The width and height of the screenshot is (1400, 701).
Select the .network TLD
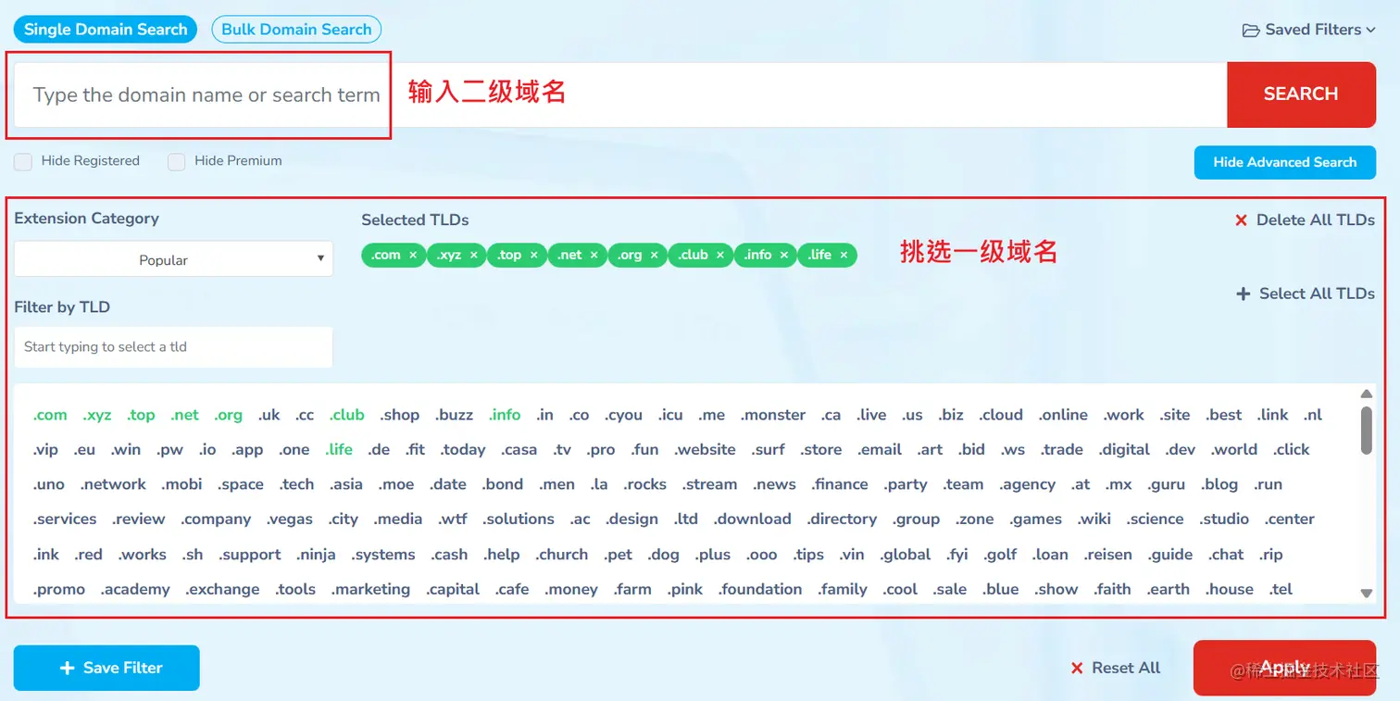click(x=113, y=484)
